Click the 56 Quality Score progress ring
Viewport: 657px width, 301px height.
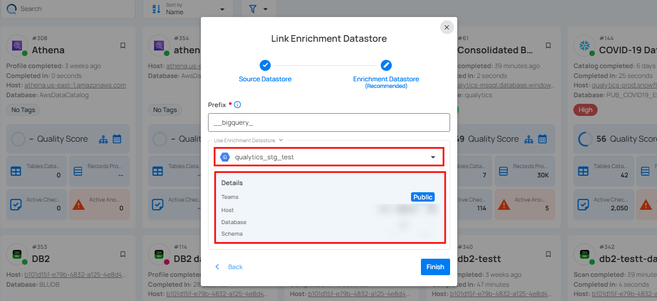pos(585,139)
